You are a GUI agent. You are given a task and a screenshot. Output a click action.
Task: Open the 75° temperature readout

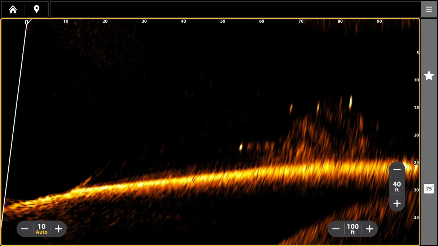[429, 188]
